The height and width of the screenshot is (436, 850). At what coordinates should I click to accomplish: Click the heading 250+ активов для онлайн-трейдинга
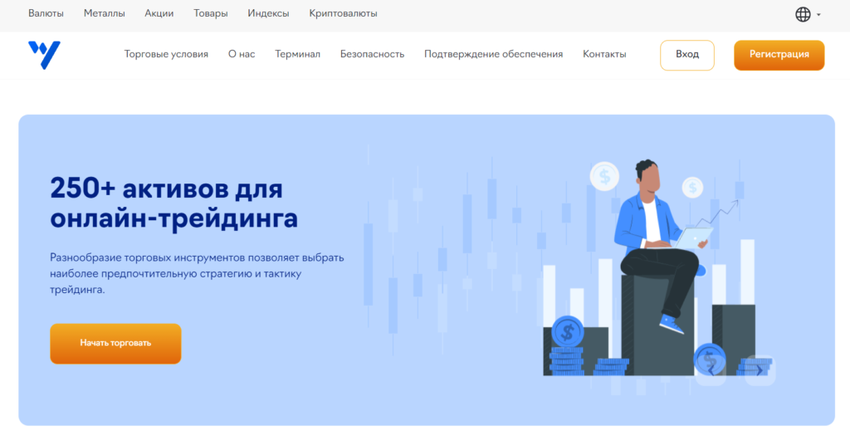point(174,204)
